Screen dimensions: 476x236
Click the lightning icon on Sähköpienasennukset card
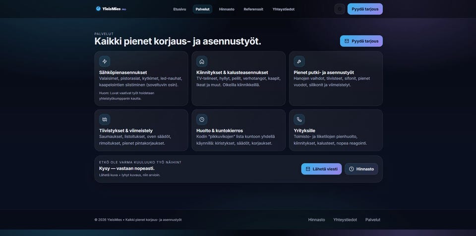(x=105, y=61)
